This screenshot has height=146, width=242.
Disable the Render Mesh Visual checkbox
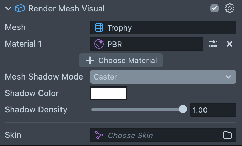click(x=214, y=8)
